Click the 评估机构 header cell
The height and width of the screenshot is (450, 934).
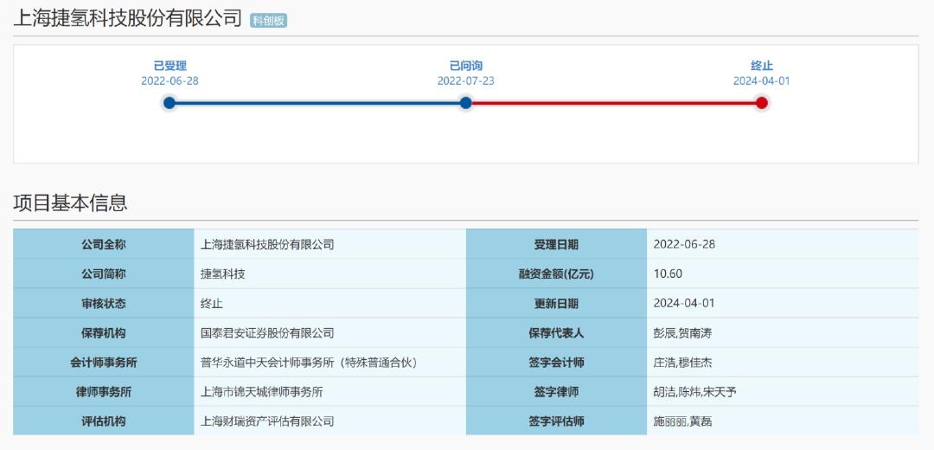click(104, 421)
